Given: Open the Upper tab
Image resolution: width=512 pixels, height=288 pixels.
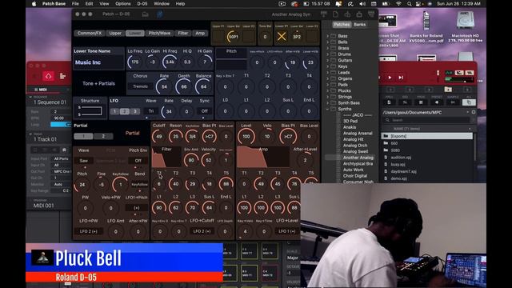Looking at the screenshot, I should point(115,34).
